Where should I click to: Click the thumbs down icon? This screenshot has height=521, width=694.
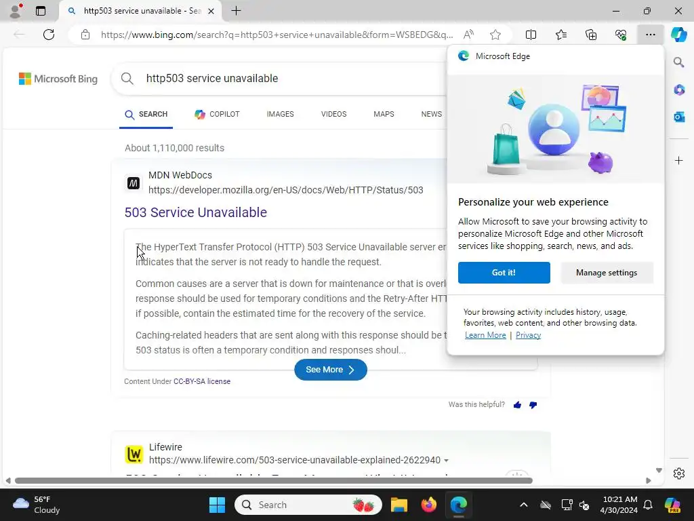[x=533, y=404]
